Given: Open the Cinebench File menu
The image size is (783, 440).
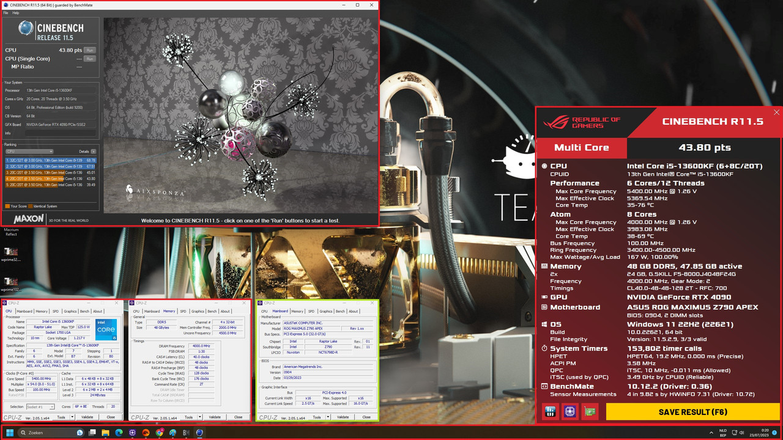Looking at the screenshot, I should 6,13.
